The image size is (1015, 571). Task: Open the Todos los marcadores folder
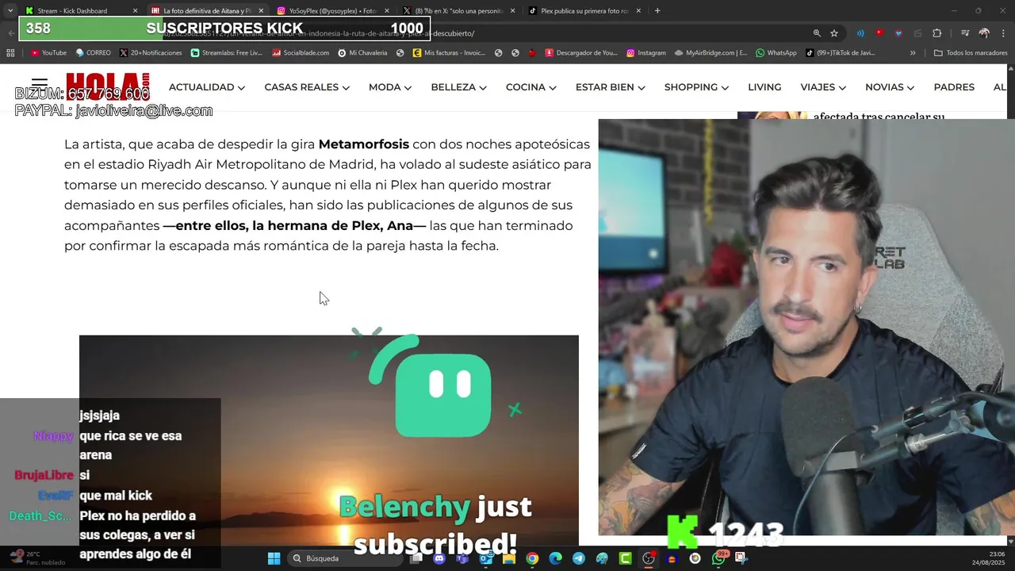tap(971, 53)
